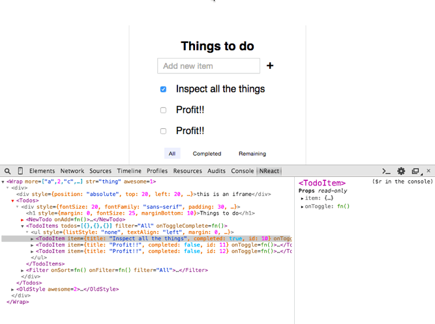Switch to the NReact tab

tap(269, 171)
